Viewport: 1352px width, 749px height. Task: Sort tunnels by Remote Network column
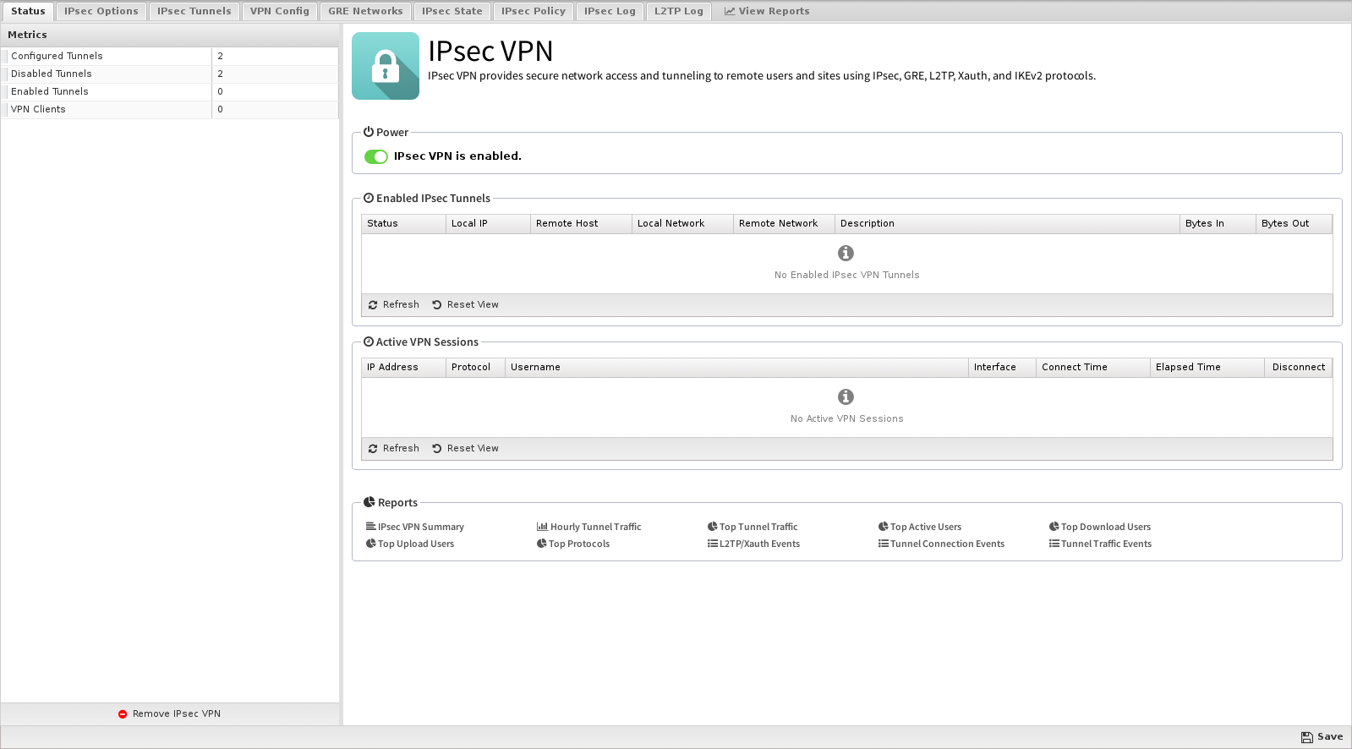click(784, 224)
